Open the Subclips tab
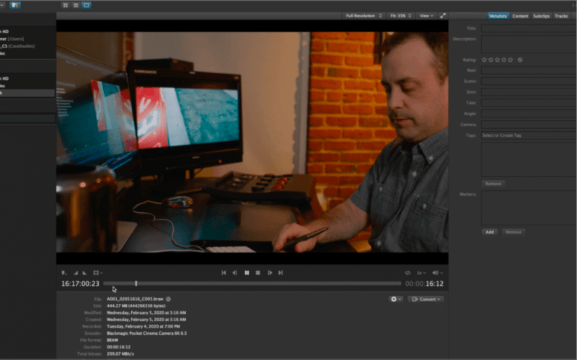This screenshot has width=577, height=360. 541,15
